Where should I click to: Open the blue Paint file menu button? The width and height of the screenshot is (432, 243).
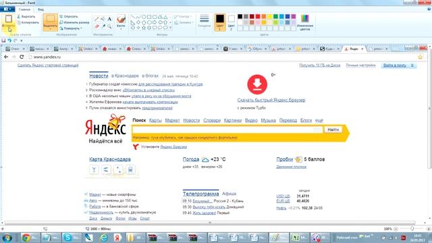[7, 9]
